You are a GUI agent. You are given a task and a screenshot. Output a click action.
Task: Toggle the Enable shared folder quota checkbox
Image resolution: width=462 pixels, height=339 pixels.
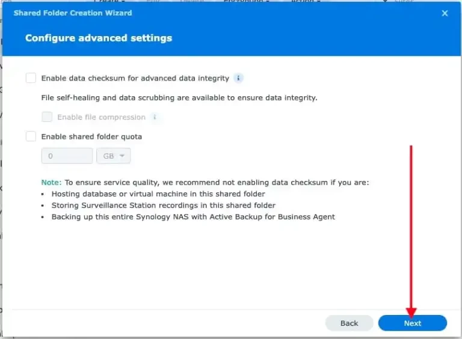coord(31,136)
